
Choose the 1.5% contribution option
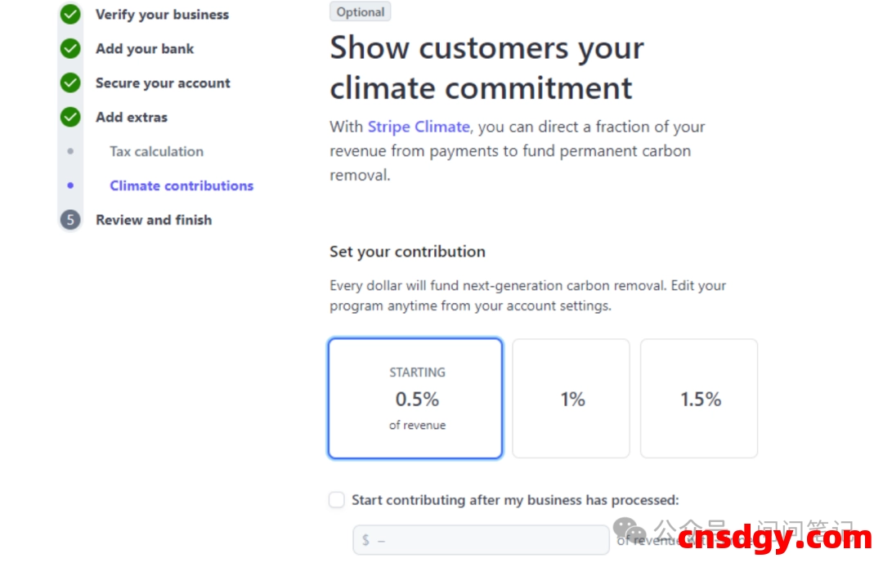(699, 399)
